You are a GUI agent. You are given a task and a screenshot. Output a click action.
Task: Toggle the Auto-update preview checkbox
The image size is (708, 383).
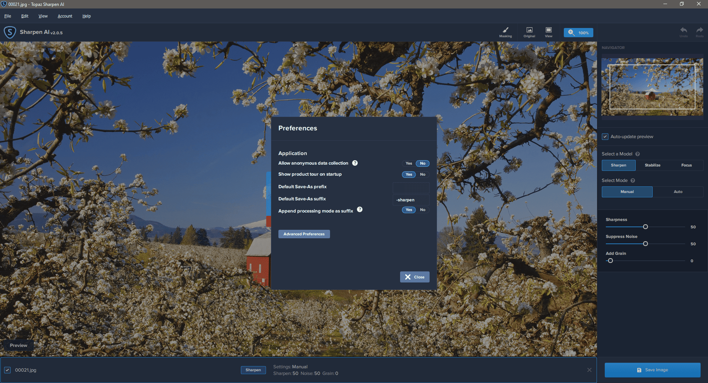pyautogui.click(x=605, y=137)
